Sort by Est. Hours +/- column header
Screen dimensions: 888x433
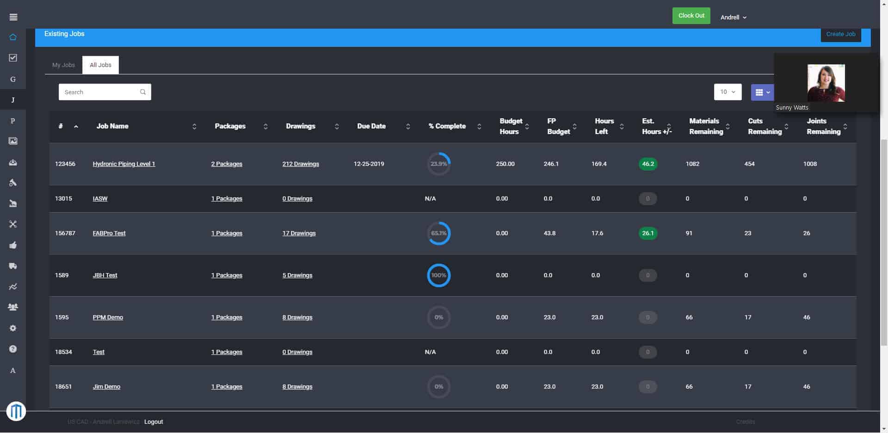656,126
